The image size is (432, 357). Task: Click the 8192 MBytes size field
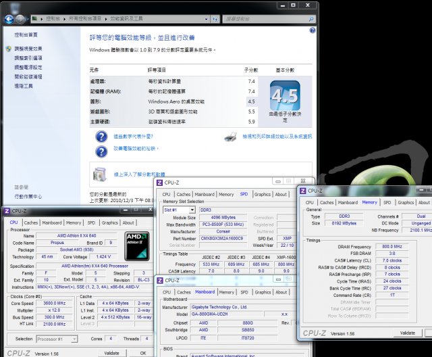pos(344,223)
